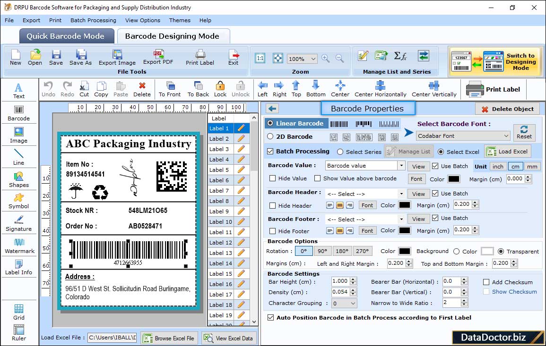Click the zoom out magnifier icon

(339, 59)
